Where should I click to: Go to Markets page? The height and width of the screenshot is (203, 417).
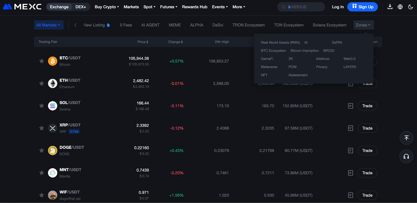[131, 7]
